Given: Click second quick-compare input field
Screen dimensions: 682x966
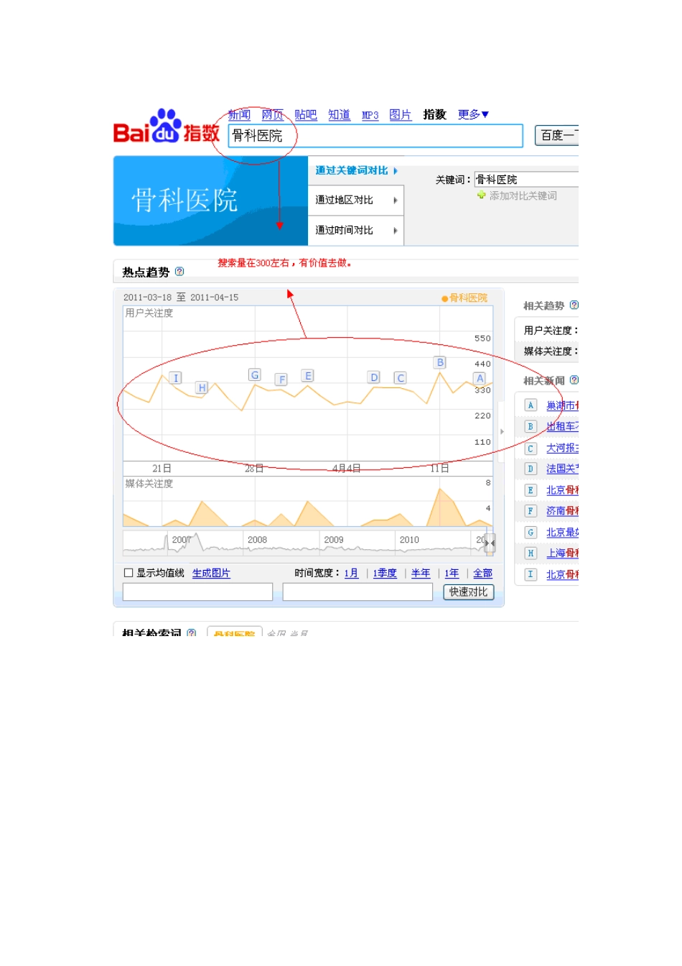Looking at the screenshot, I should (358, 592).
